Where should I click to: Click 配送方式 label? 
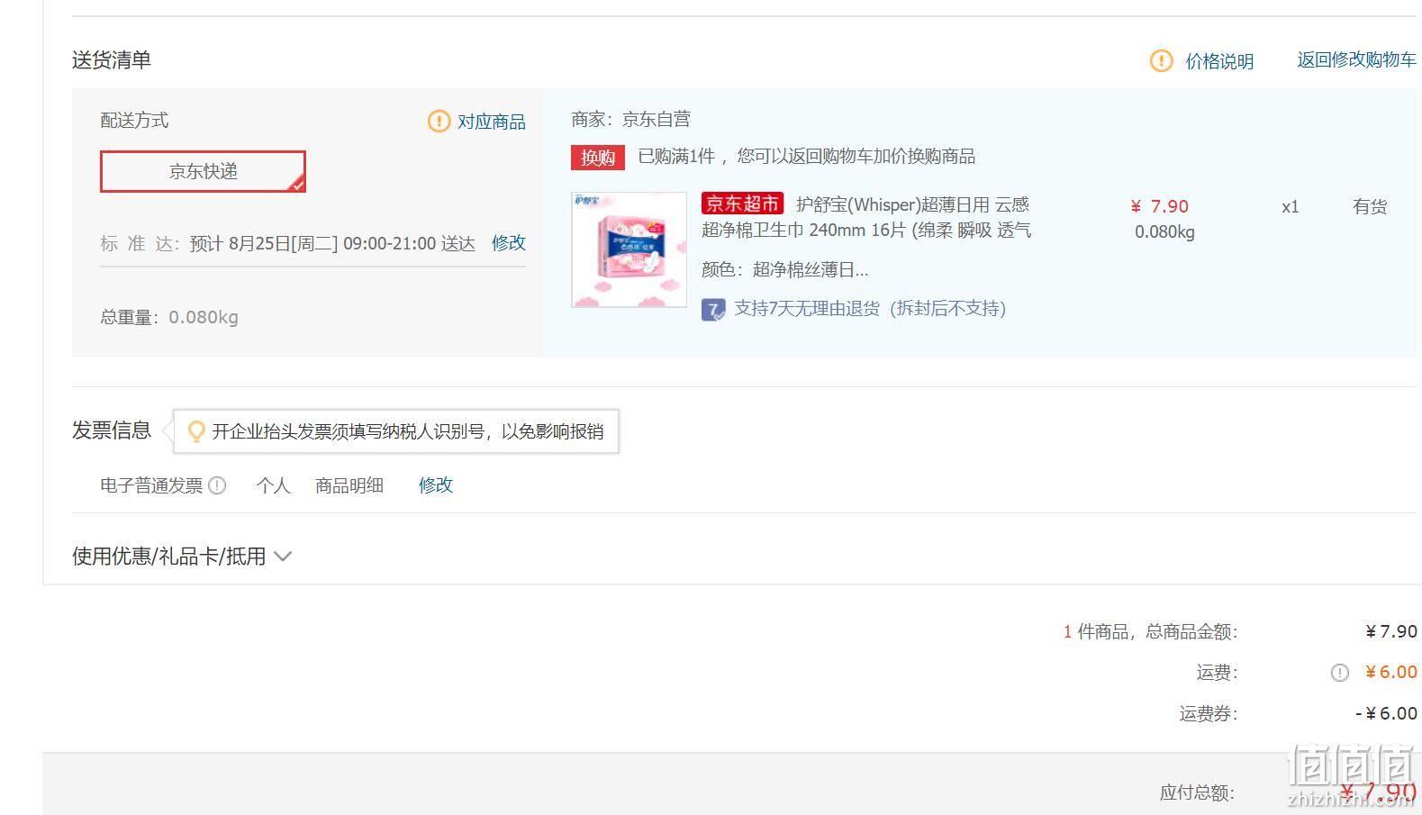coord(134,121)
